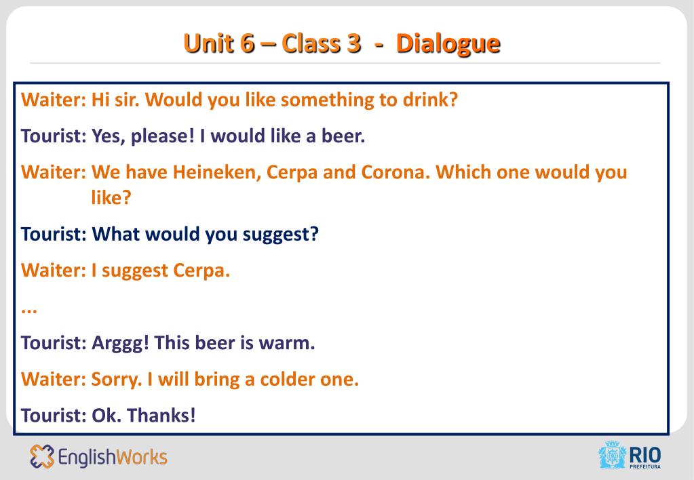Click the wrapped word 'like?' line
Screen dimensions: 694x480
click(111, 197)
